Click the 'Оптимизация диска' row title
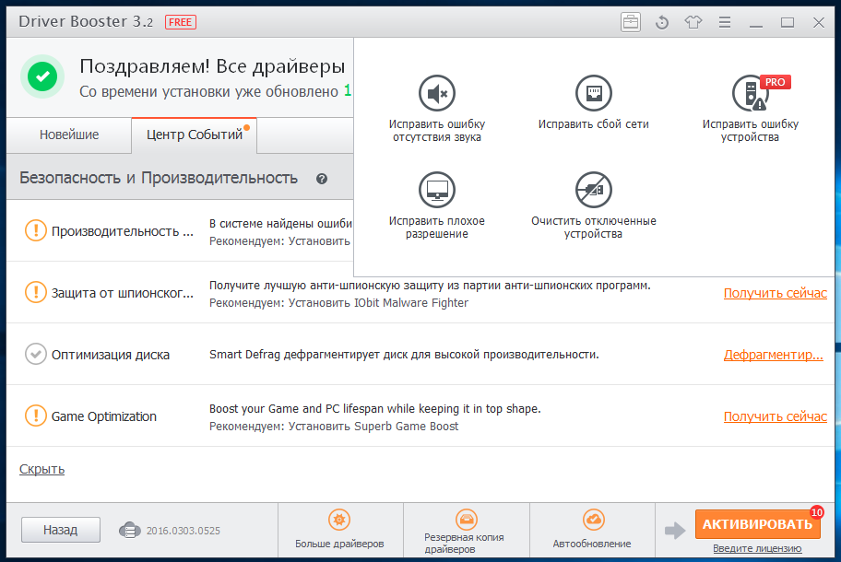Screen dimensions: 841x562 pyautogui.click(x=111, y=355)
